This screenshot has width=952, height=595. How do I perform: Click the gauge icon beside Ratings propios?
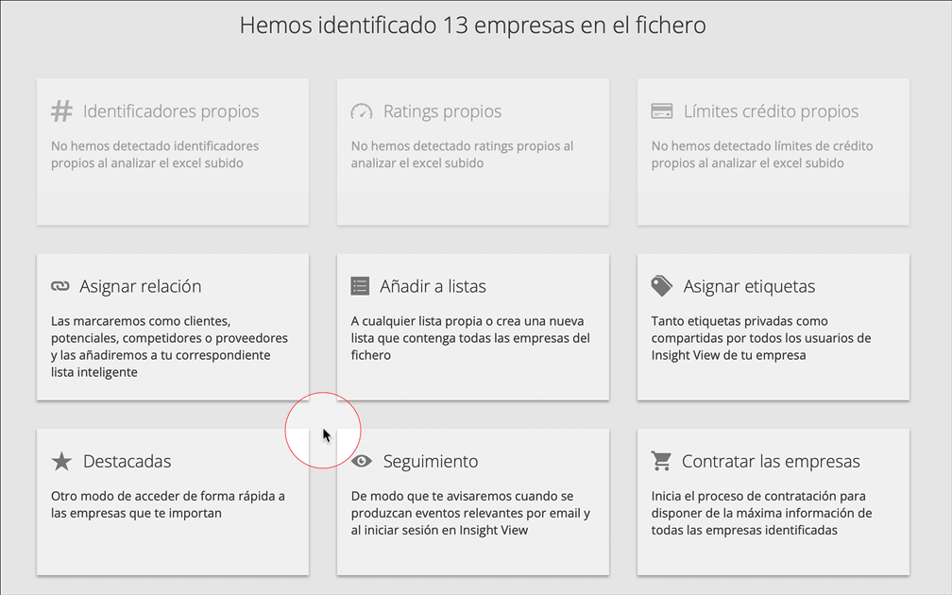(x=361, y=111)
